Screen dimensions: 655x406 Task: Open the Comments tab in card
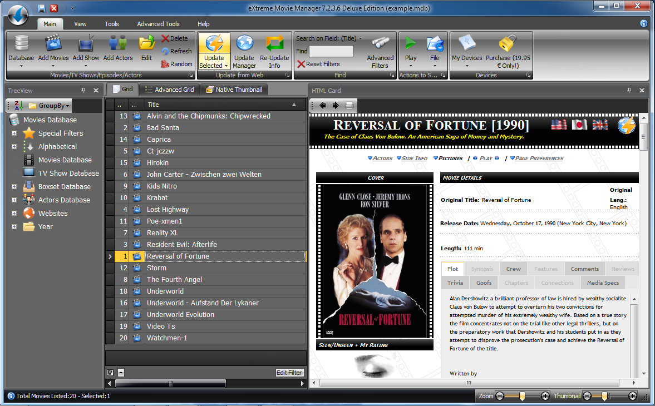point(585,269)
